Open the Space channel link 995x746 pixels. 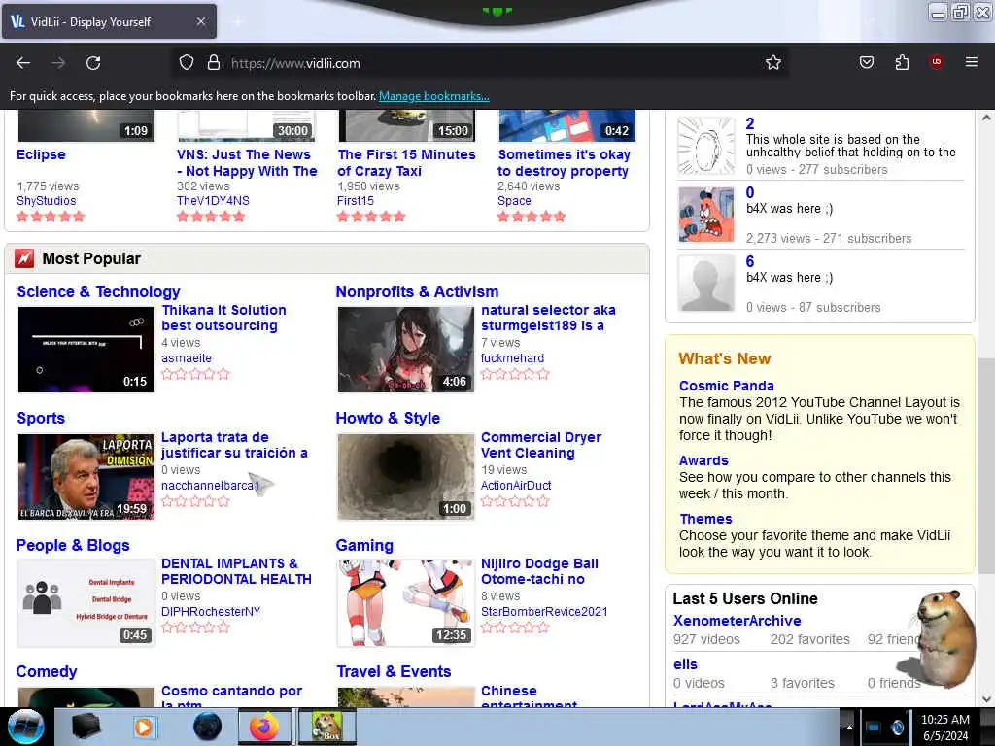click(x=514, y=200)
